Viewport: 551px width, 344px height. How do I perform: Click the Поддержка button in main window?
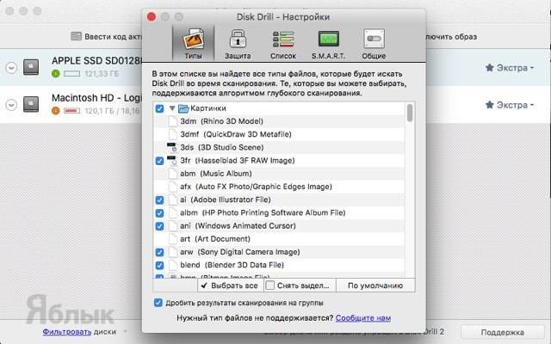coord(502,332)
